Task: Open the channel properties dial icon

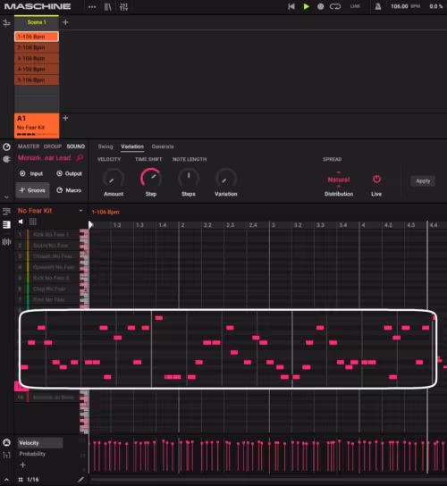Action: (x=6, y=147)
